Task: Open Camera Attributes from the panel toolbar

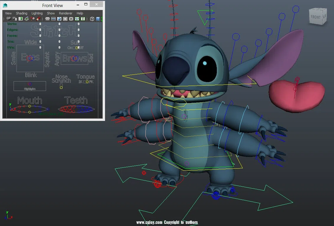Action: click(x=14, y=19)
